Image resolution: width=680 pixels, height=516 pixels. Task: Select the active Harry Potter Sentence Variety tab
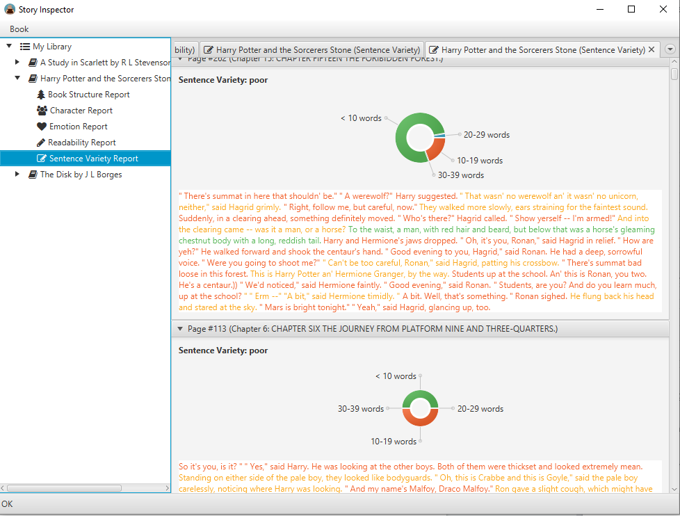coord(543,50)
